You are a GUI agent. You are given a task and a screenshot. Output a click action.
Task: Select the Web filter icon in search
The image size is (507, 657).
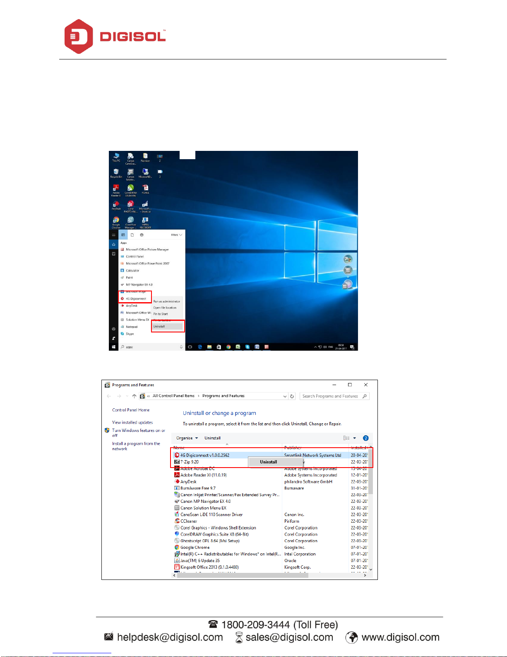point(142,235)
